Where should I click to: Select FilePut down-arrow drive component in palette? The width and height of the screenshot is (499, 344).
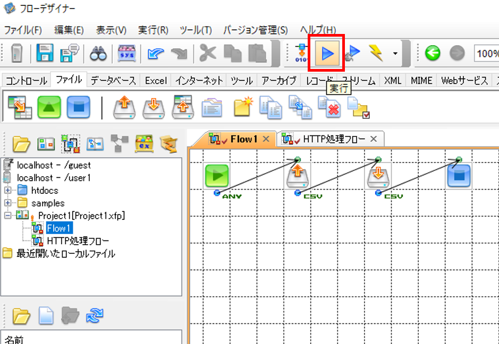coord(154,107)
